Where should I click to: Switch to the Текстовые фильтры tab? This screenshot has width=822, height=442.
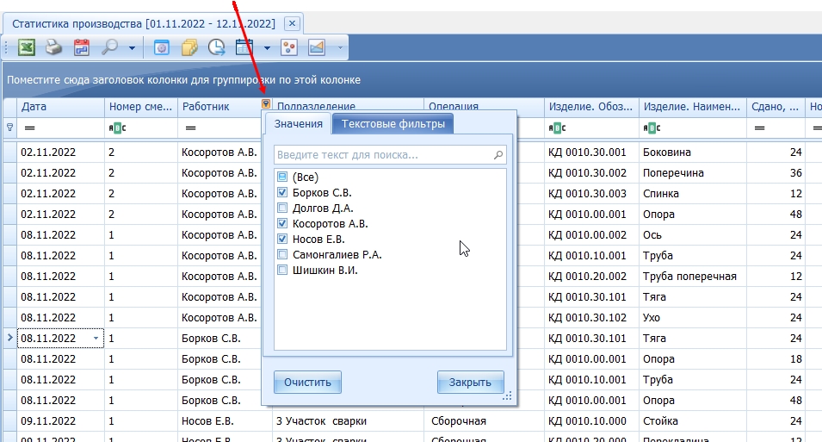click(393, 124)
